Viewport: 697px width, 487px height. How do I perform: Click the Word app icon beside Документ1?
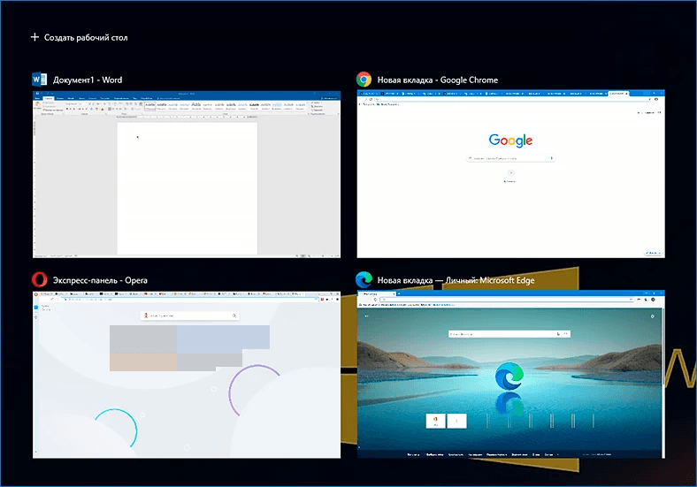click(40, 80)
